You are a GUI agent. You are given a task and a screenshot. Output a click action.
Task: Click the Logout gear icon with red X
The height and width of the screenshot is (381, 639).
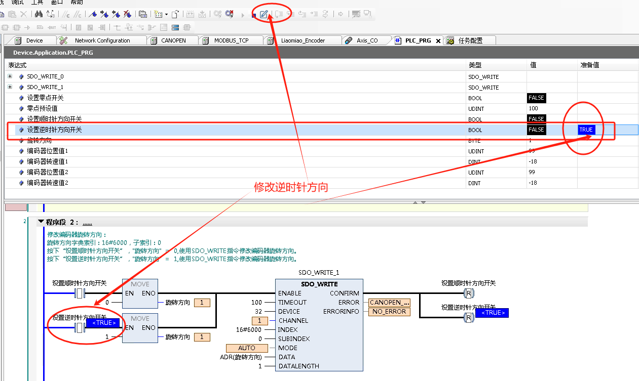click(x=229, y=14)
